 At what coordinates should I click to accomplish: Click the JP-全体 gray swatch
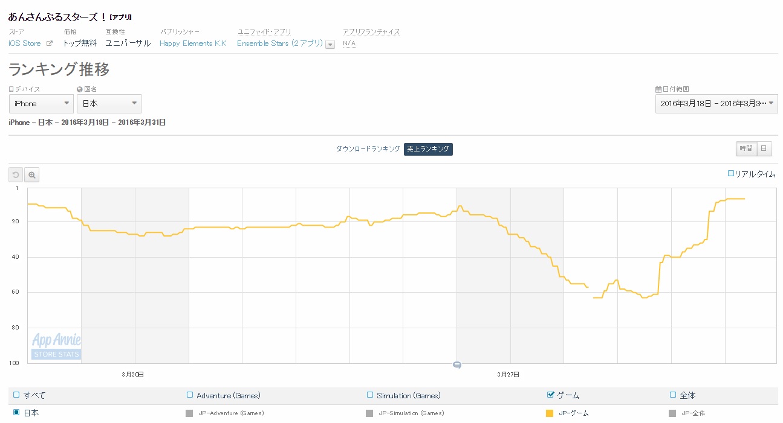[x=672, y=413]
